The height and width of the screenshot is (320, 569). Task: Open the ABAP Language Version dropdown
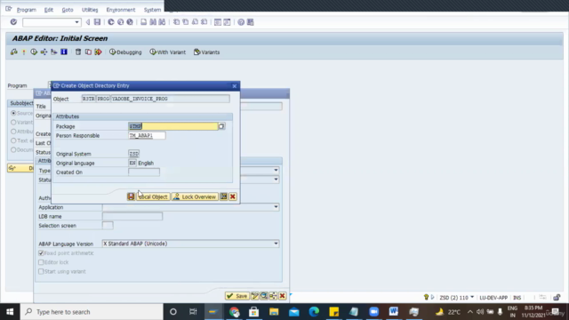tap(276, 244)
